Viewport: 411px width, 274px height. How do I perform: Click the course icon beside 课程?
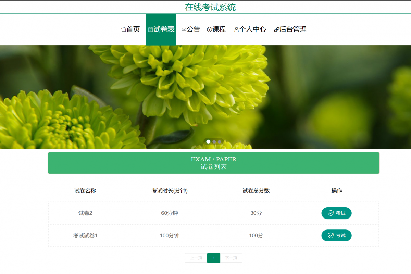(209, 29)
